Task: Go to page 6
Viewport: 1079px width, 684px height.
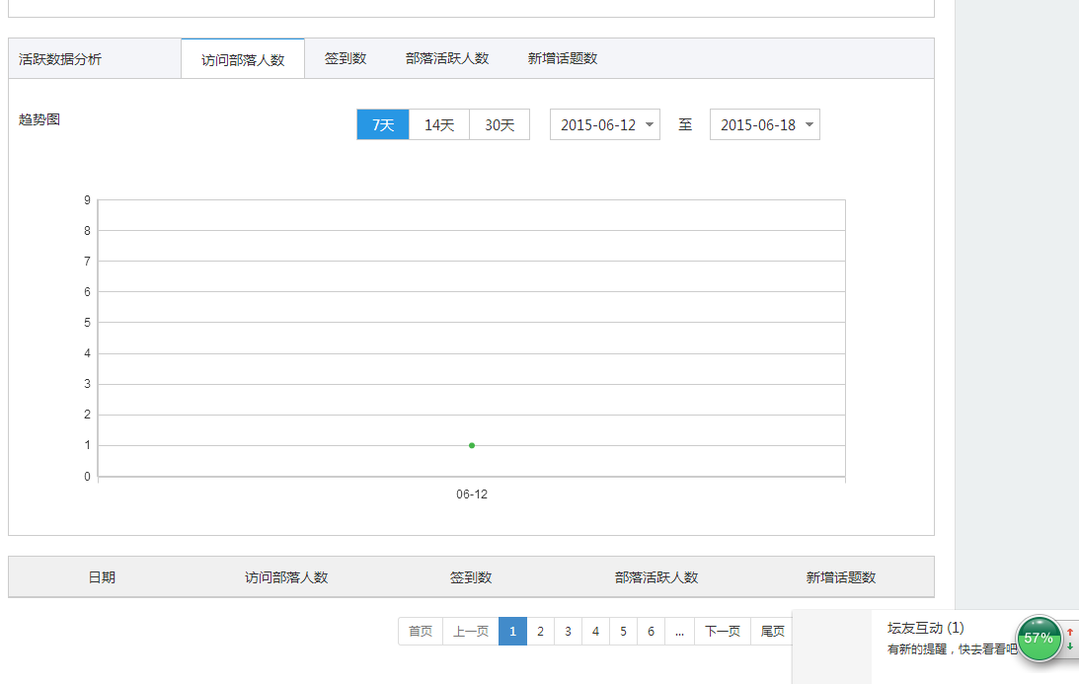Action: point(651,631)
